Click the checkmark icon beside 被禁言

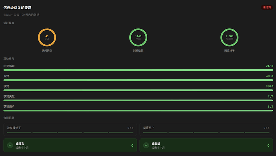pos(10,145)
